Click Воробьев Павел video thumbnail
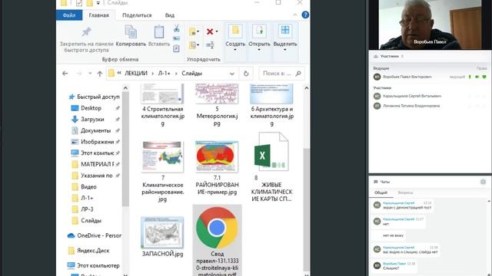 point(430,25)
